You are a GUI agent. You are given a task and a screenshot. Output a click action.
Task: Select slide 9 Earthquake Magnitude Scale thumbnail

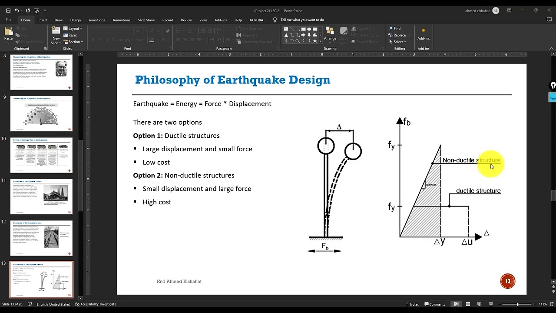(x=41, y=113)
